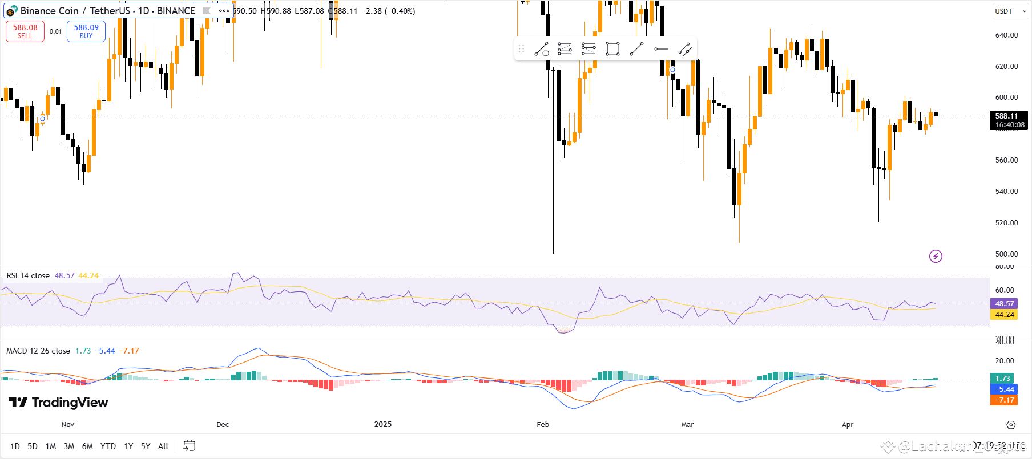Click the TradingView logo

tap(58, 403)
